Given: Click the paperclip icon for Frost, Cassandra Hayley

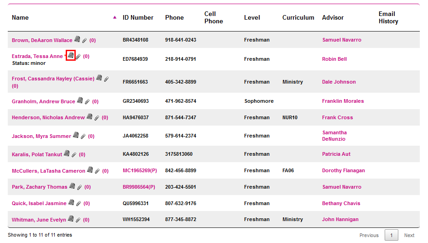Looking at the screenshot, I should 106,79.
